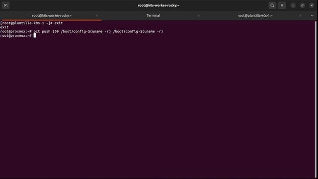The width and height of the screenshot is (318, 179).
Task: Click the '[root@plantilla-k0s-1 ~]# exit' line
Action: [x=31, y=23]
